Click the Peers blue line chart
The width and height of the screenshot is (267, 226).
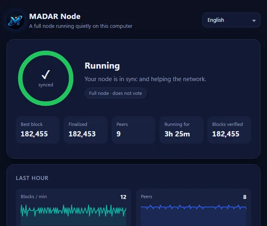[x=194, y=215]
